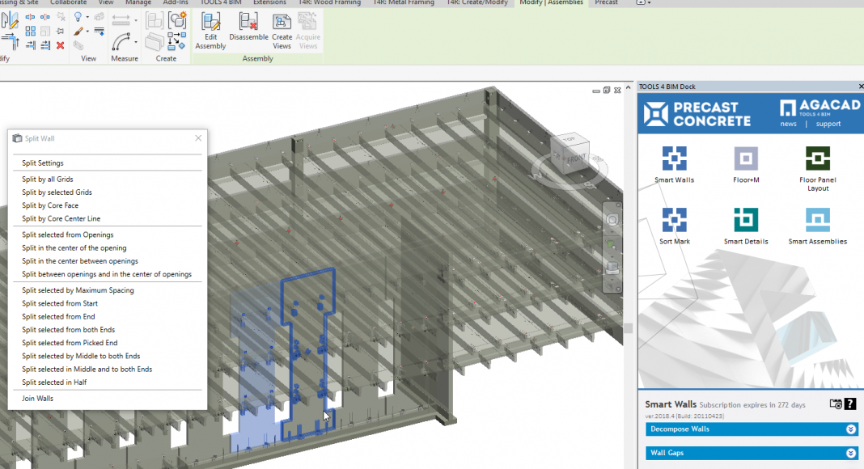Screen dimensions: 864x469
Task: Switch to the Precast ribbon tab
Action: [606, 3]
